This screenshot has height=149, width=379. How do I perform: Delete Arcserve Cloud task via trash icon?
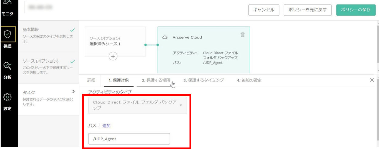click(x=243, y=35)
